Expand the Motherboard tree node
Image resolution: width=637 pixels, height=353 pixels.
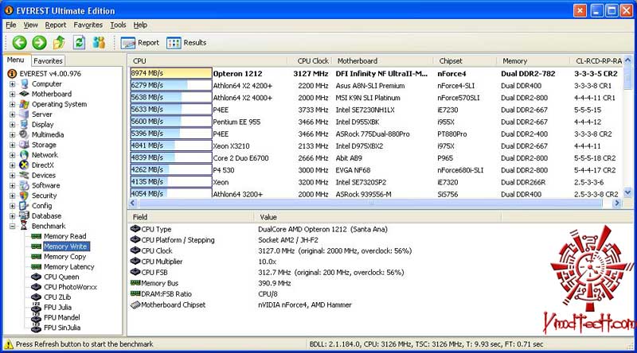coord(12,94)
